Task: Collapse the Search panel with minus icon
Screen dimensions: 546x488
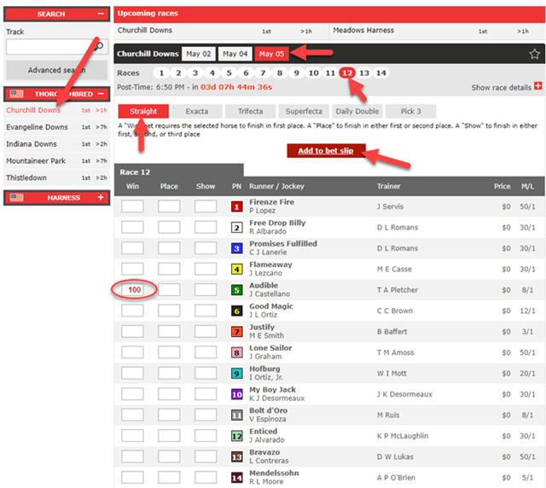Action: click(x=101, y=15)
